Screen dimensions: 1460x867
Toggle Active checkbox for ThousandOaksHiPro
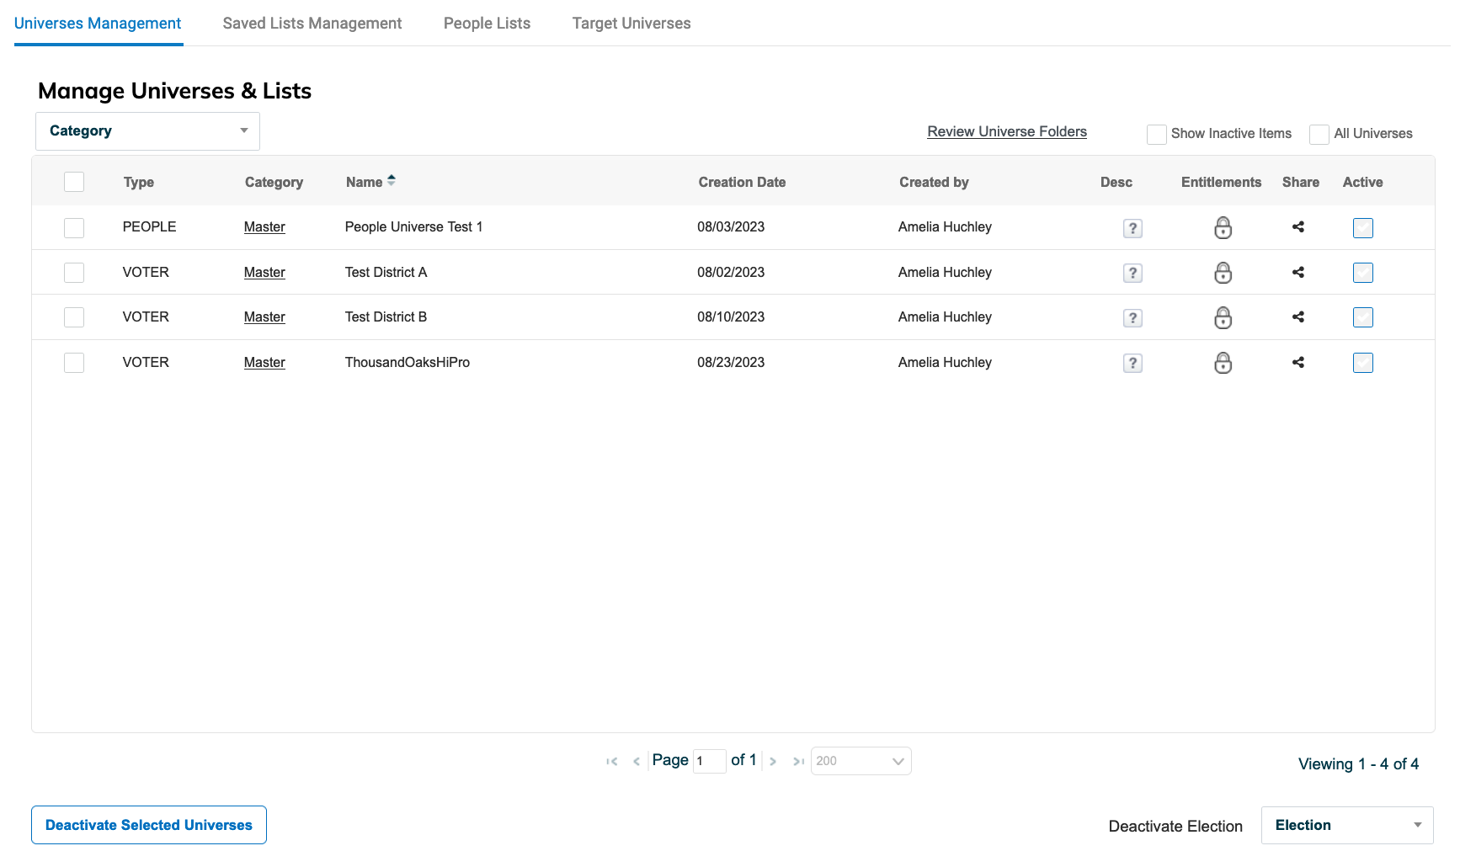tap(1363, 363)
